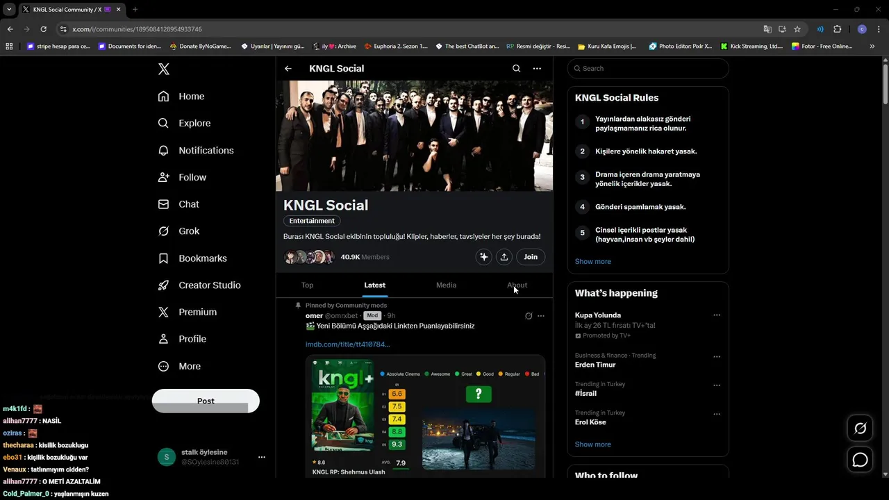Click the Post button
This screenshot has width=889, height=500.
[206, 401]
